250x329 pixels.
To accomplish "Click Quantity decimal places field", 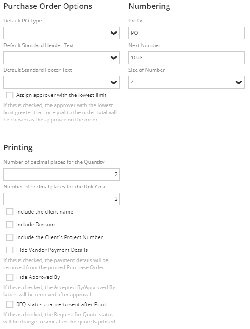I will 61,174.
